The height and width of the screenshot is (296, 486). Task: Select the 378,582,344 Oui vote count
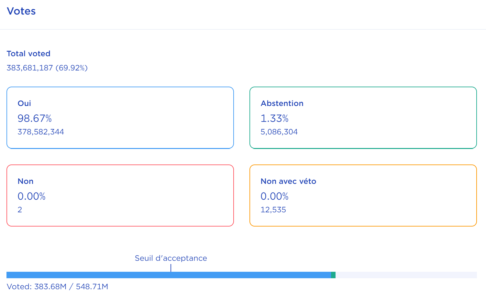[x=41, y=132]
